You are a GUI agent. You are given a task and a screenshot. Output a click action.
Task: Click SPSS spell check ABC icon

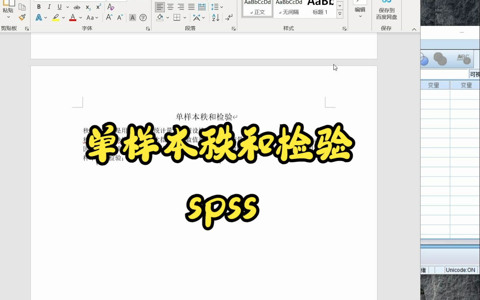point(464,59)
